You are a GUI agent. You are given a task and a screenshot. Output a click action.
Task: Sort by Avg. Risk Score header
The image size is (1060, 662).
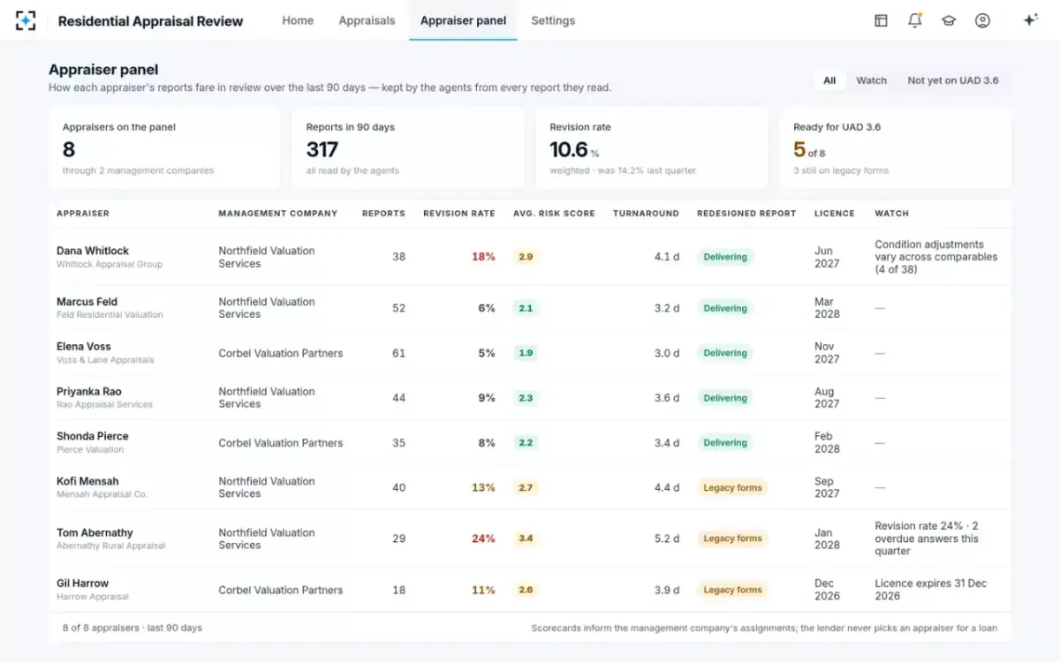click(x=554, y=214)
